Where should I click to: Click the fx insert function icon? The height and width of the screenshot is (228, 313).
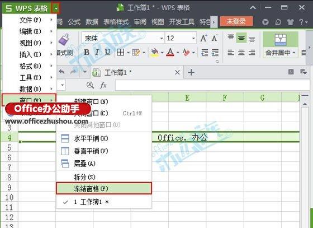tap(103, 85)
